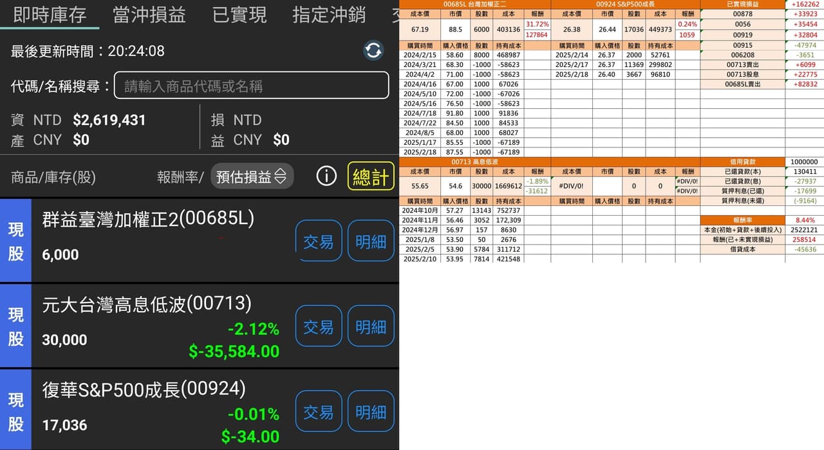Click the 00878 realized row label

(742, 14)
